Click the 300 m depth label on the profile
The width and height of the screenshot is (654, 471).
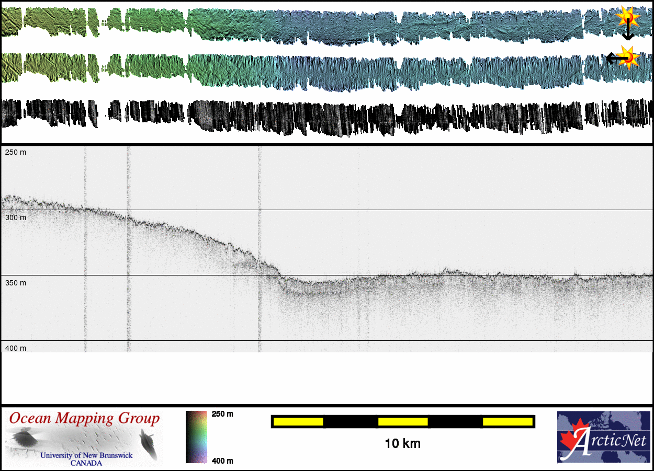(x=15, y=217)
